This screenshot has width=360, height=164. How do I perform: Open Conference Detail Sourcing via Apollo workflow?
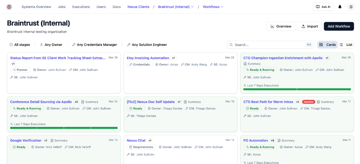41,102
